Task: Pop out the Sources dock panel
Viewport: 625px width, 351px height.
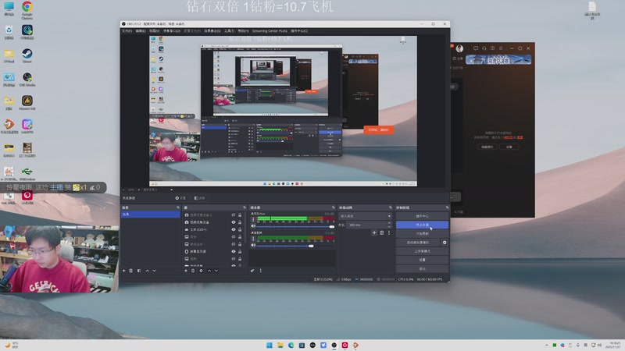Action: [245, 207]
